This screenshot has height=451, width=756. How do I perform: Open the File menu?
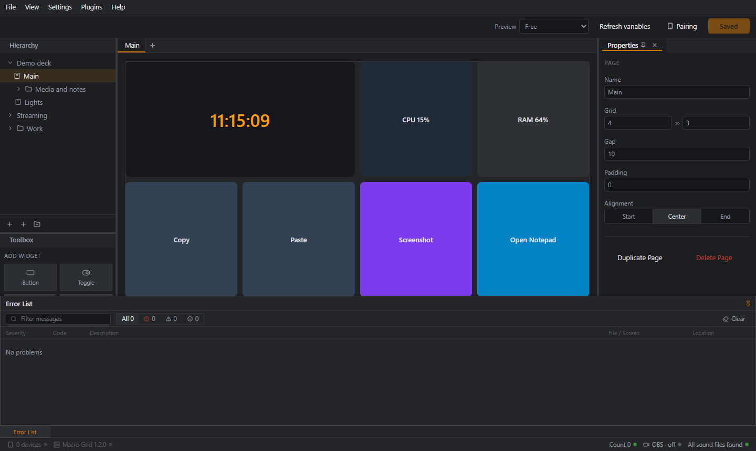[x=10, y=7]
